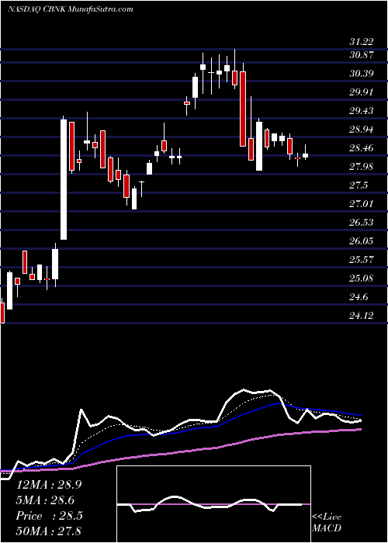This screenshot has width=388, height=543.
Task: Select the 30.87 price axis label
Action: tap(362, 55)
